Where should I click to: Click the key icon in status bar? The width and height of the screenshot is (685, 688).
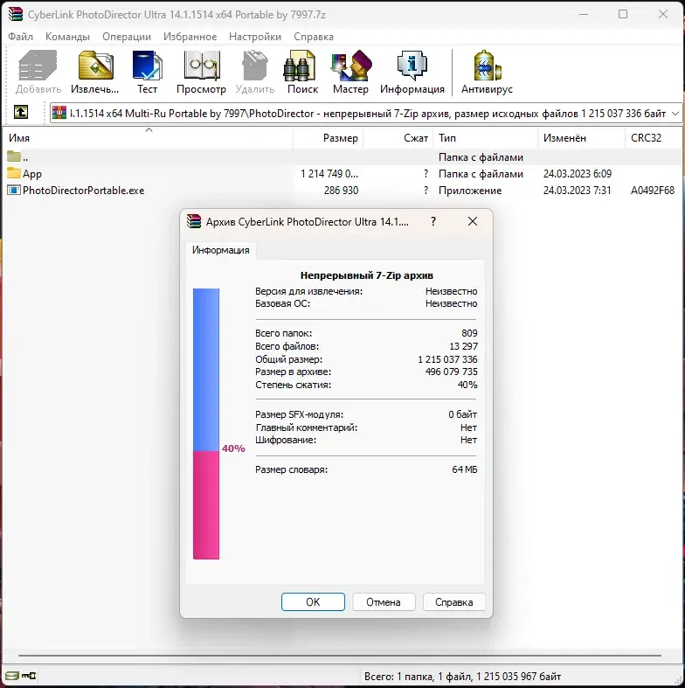click(30, 675)
